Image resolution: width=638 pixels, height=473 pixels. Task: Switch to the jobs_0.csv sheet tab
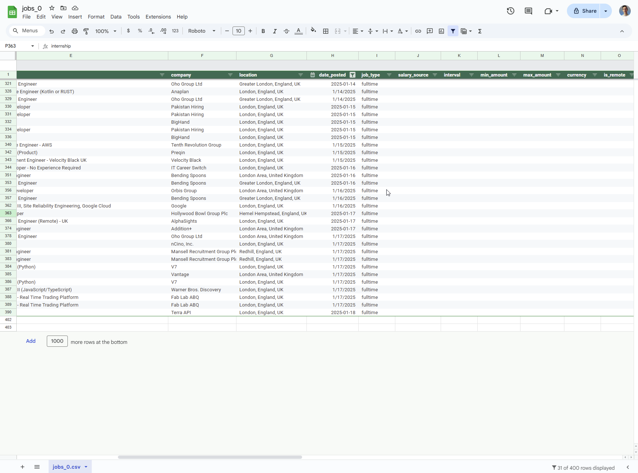pos(66,467)
